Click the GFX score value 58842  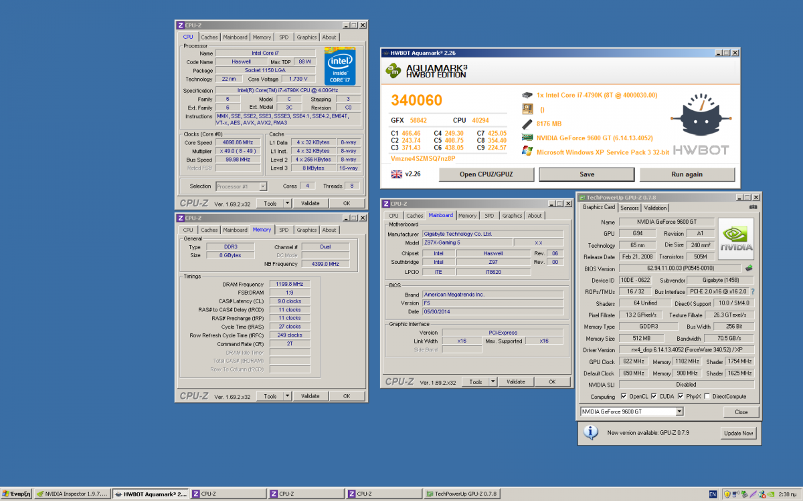click(x=418, y=120)
